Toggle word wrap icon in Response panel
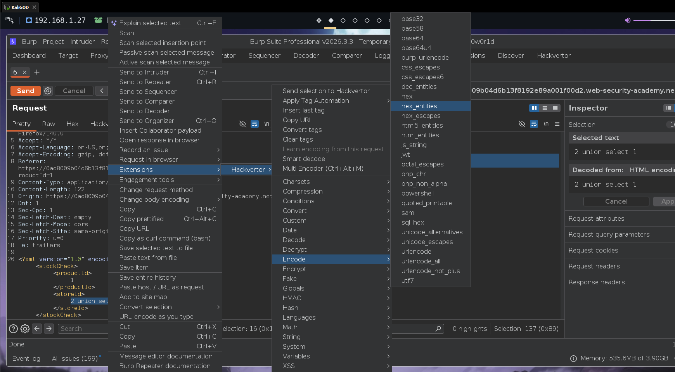This screenshot has height=372, width=675. pyautogui.click(x=534, y=124)
